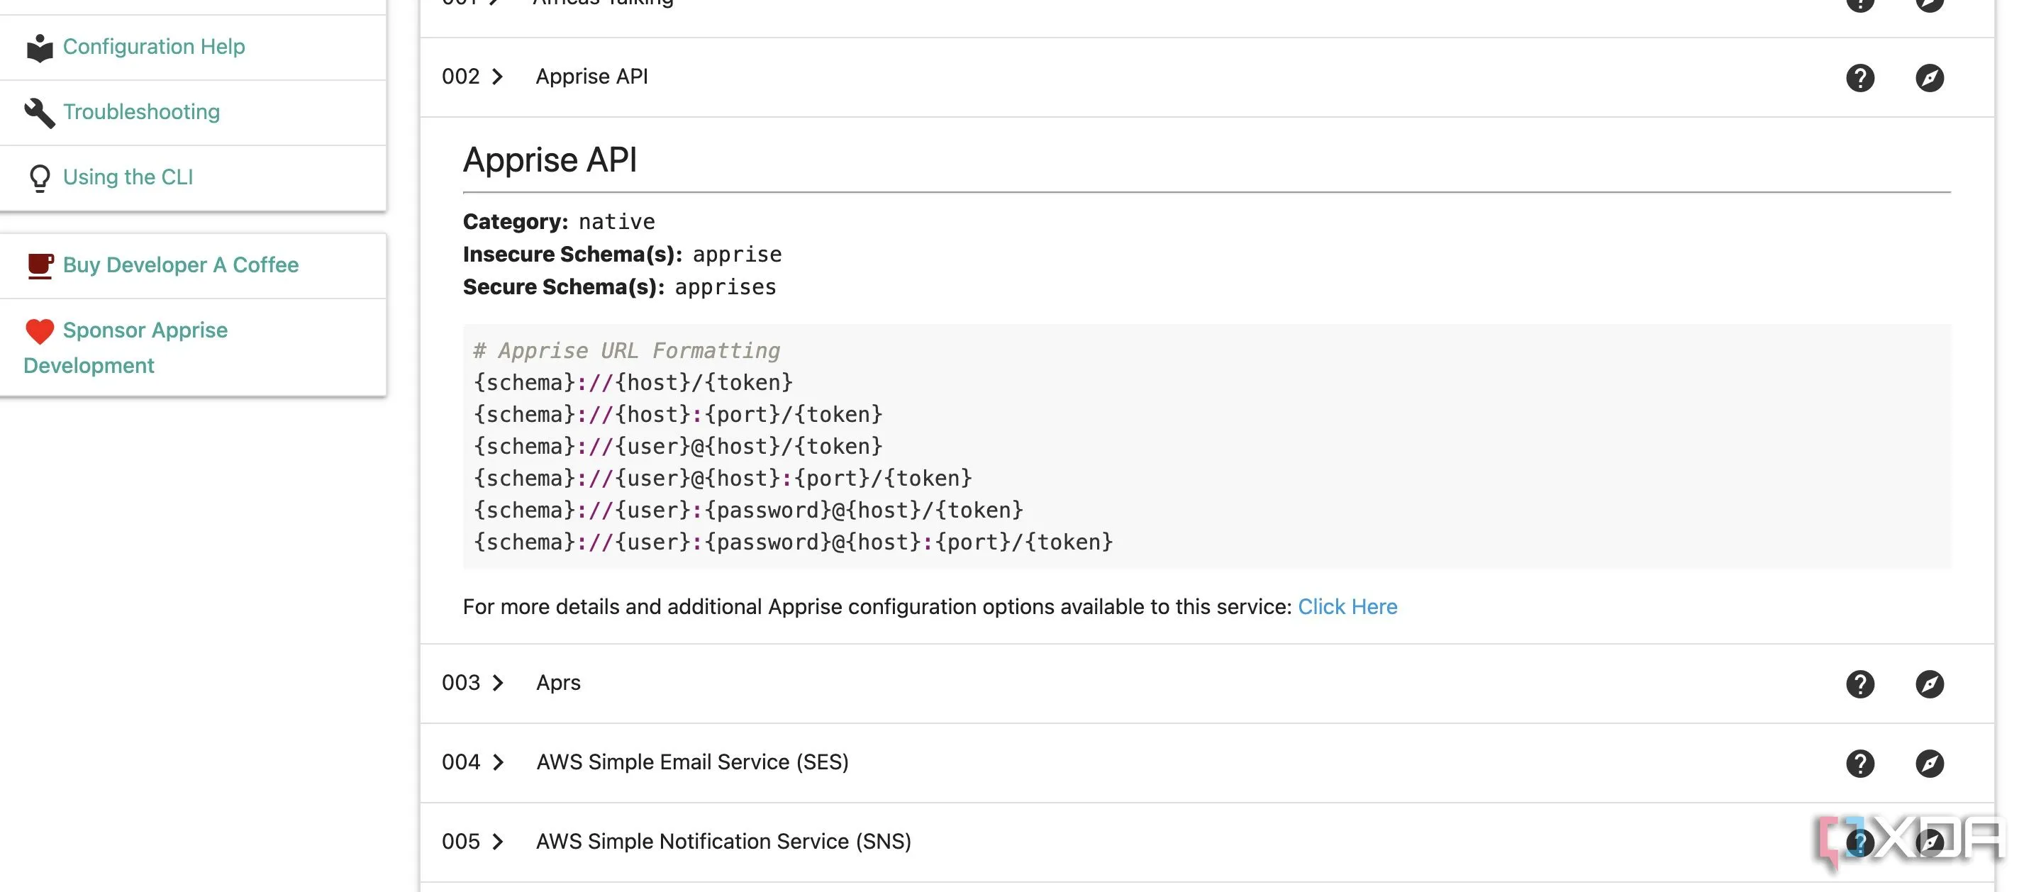The image size is (2024, 892).
Task: Open the Using the CLI sidebar link
Action: point(128,177)
